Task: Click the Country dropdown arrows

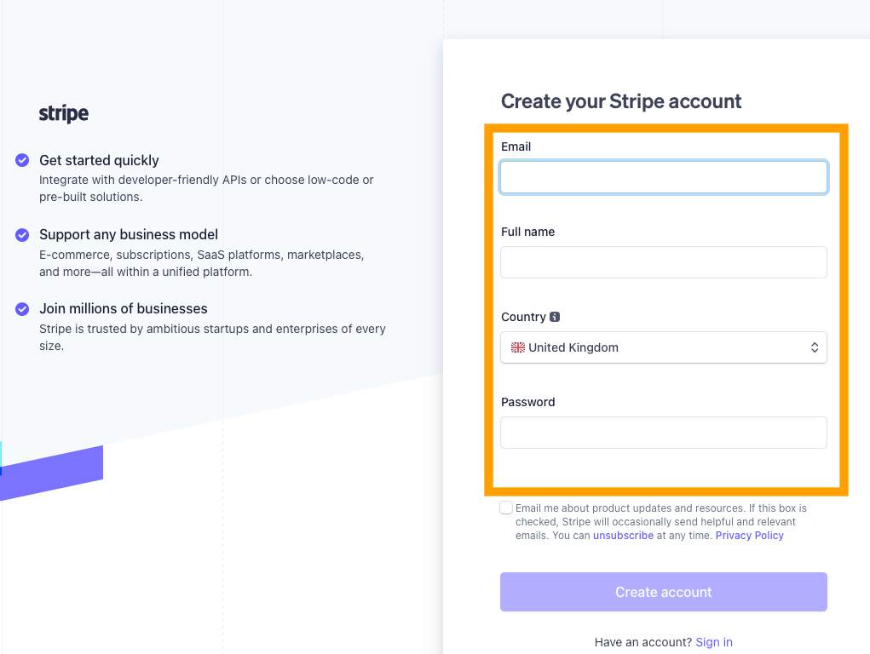Action: pyautogui.click(x=814, y=347)
